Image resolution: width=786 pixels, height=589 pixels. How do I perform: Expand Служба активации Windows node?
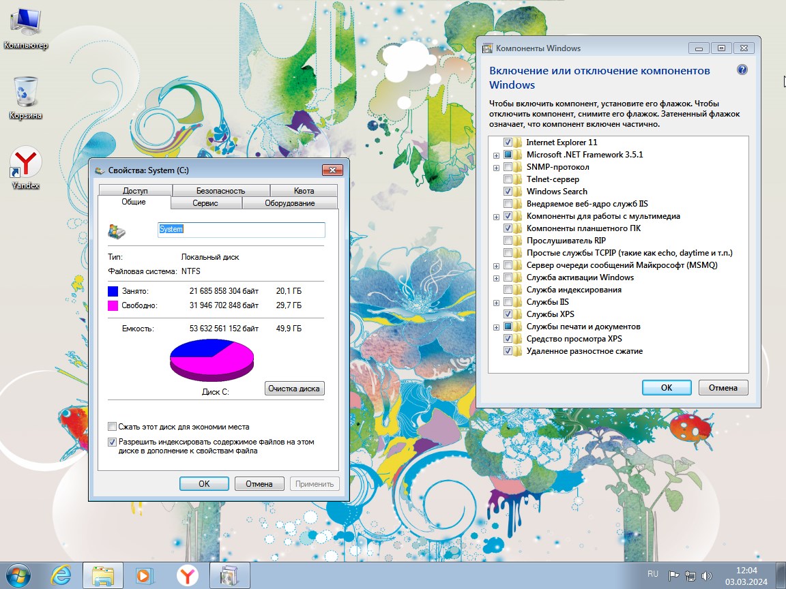(496, 278)
